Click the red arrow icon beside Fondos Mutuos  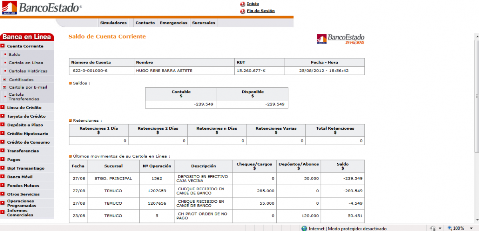(x=3, y=186)
